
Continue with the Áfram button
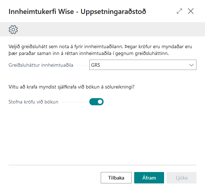tap(149, 178)
